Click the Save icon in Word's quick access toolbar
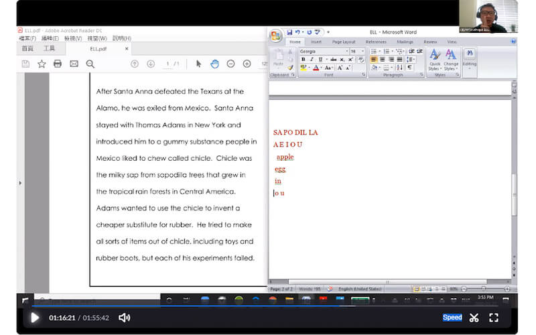Screen dimensions: 536x335 (289, 32)
